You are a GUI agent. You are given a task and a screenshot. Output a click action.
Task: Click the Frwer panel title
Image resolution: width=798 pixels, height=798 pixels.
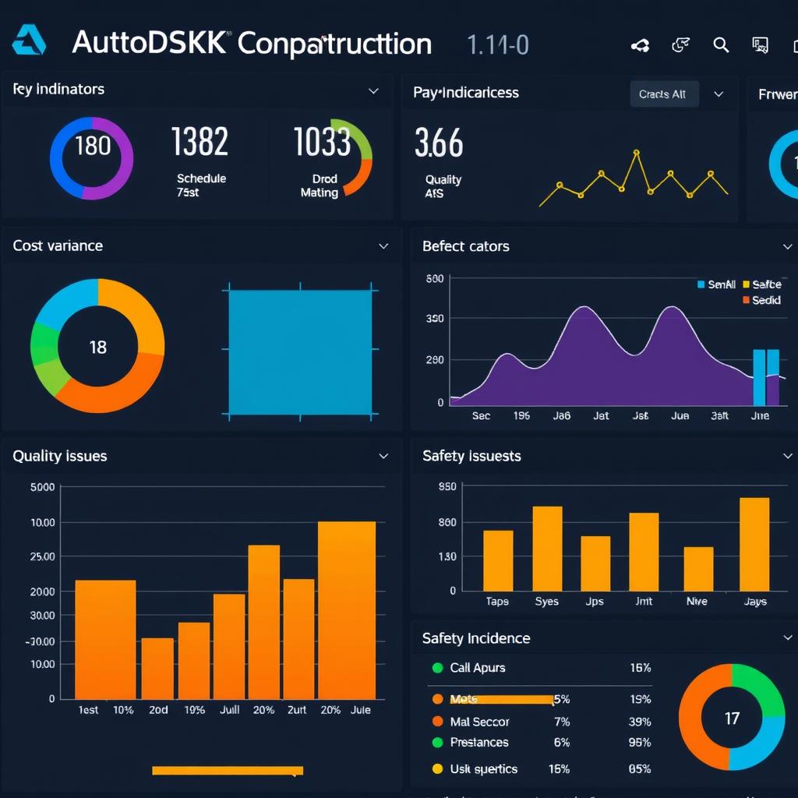tap(778, 94)
